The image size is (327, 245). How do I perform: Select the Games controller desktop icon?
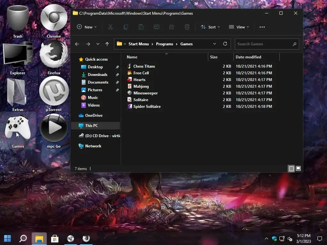pyautogui.click(x=18, y=131)
